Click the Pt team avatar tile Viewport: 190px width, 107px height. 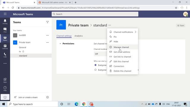61,25
